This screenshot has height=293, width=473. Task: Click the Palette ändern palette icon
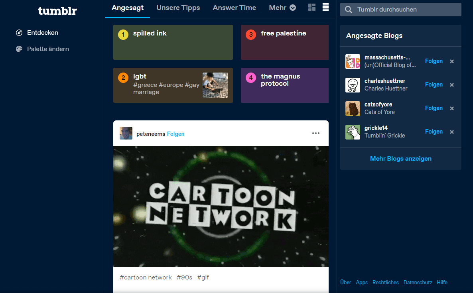(x=19, y=49)
